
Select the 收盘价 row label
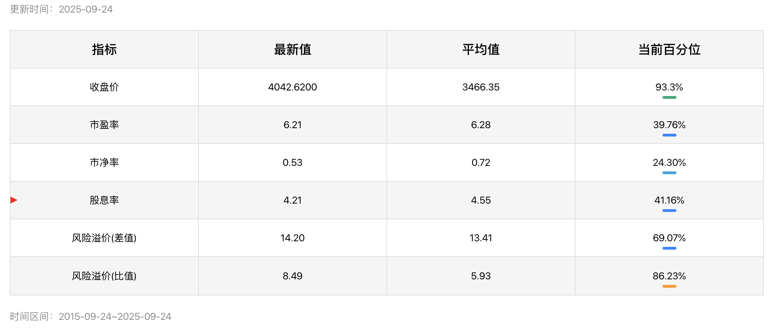point(104,87)
